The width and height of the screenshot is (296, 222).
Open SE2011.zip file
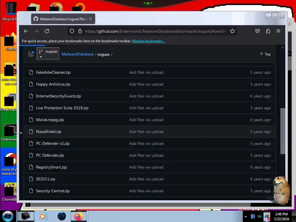point(46,179)
